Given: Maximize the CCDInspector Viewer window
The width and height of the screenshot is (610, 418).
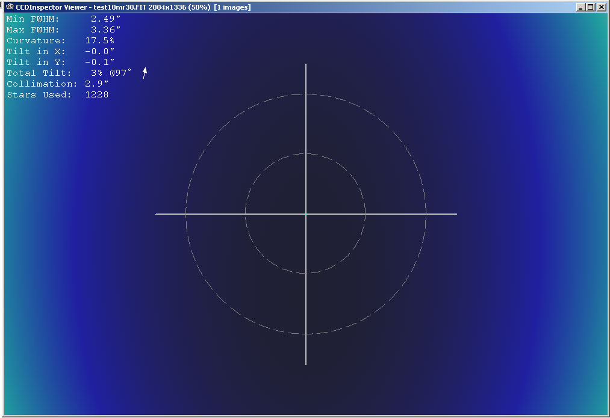Looking at the screenshot, I should [591, 7].
